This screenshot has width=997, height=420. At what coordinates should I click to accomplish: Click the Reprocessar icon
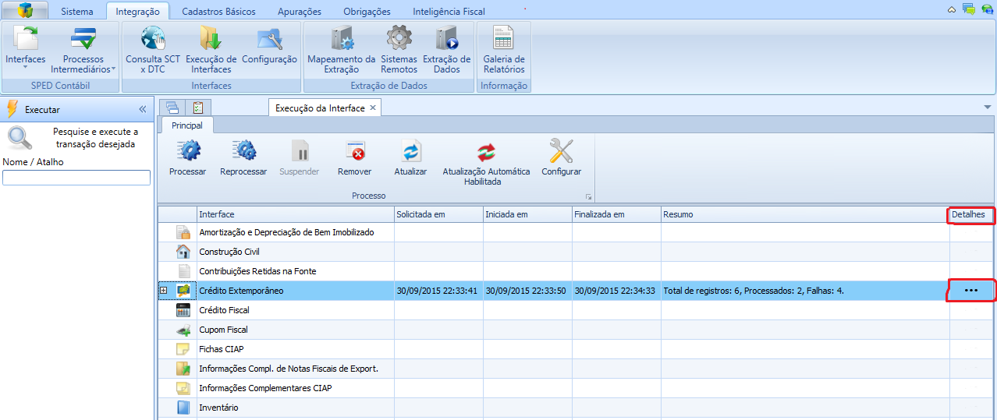pos(243,151)
